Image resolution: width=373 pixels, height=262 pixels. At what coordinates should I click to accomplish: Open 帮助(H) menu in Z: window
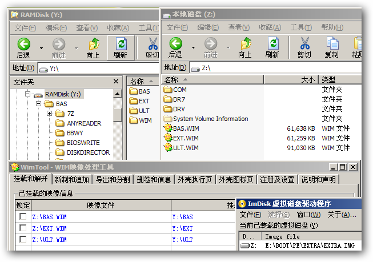pyautogui.click(x=332, y=27)
